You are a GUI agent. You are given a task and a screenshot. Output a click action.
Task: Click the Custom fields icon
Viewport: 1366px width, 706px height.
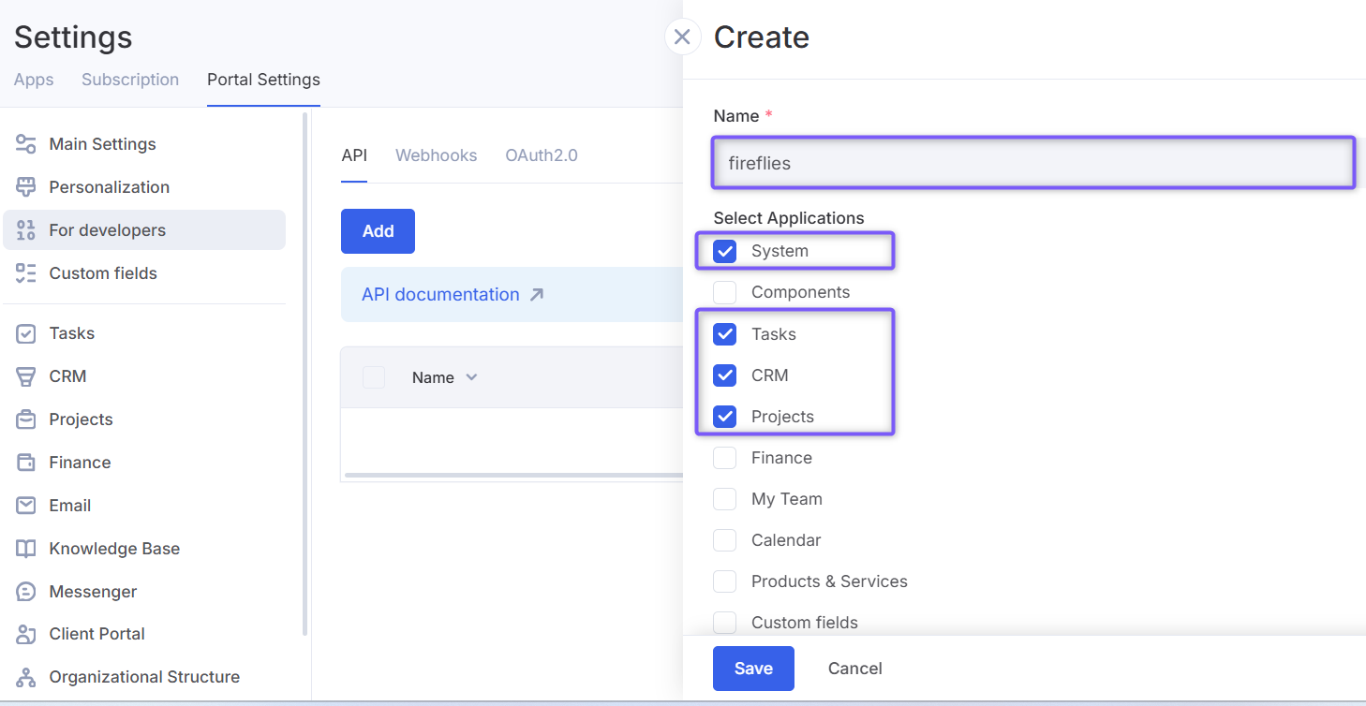coord(26,273)
